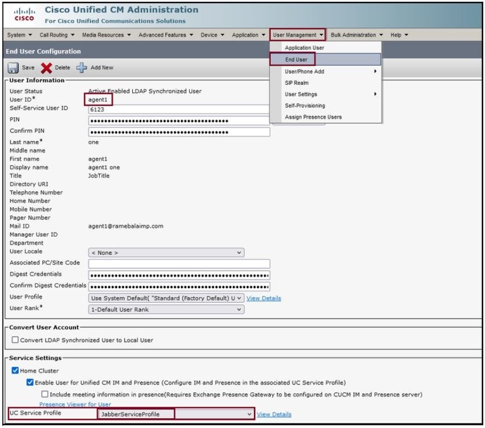Click the Add New button label
The image size is (485, 428).
click(x=102, y=68)
